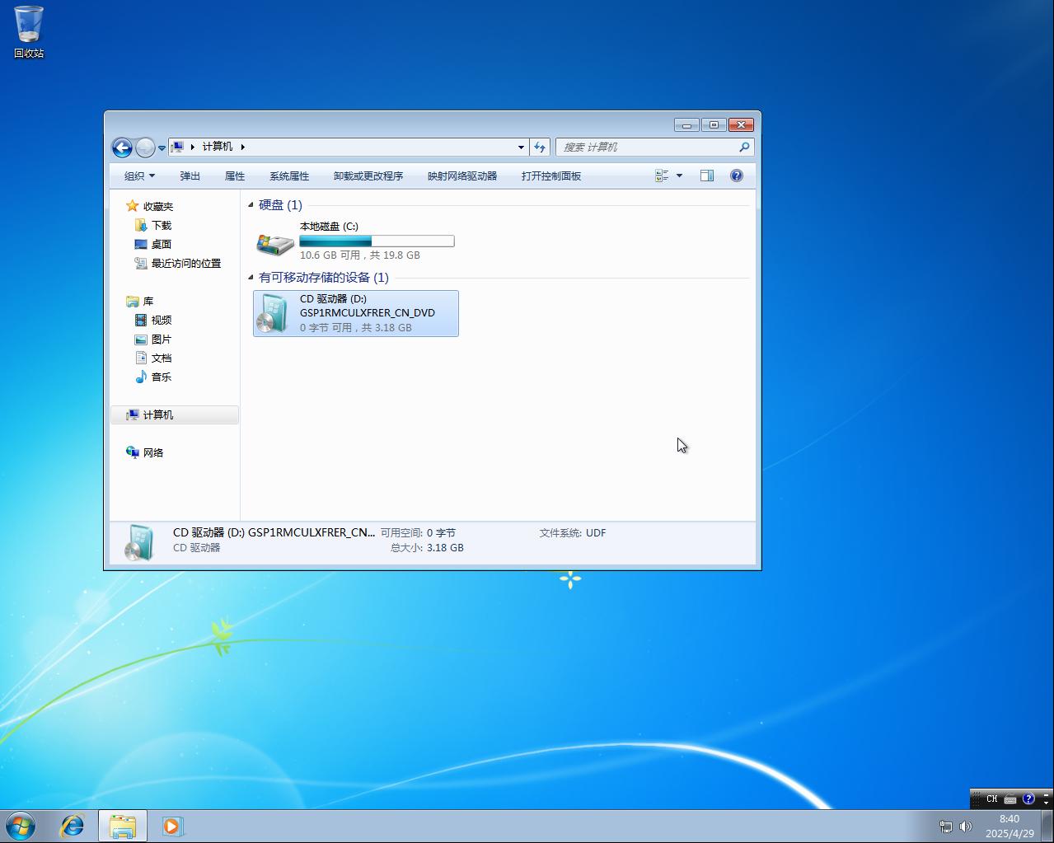Open the recent pages dropdown arrow

[x=162, y=148]
